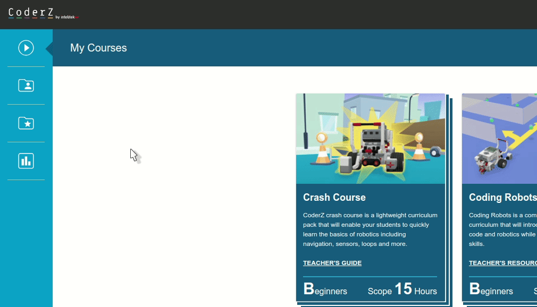Open the Crash Course robot thumbnail
The width and height of the screenshot is (537, 307).
pyautogui.click(x=371, y=139)
